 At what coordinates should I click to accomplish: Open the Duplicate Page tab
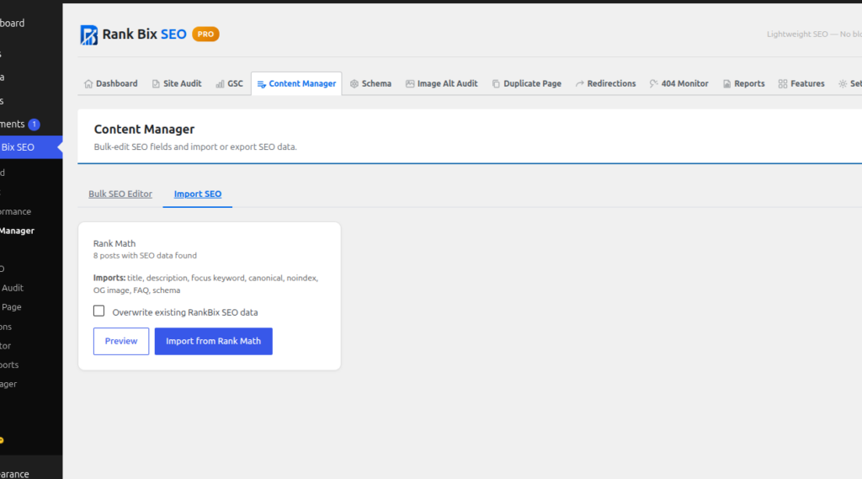527,83
